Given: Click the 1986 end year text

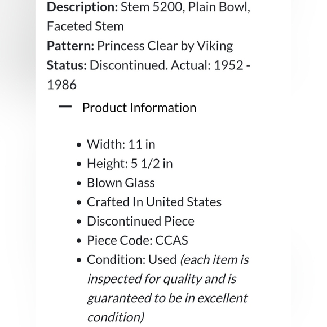Looking at the screenshot, I should 61,85.
